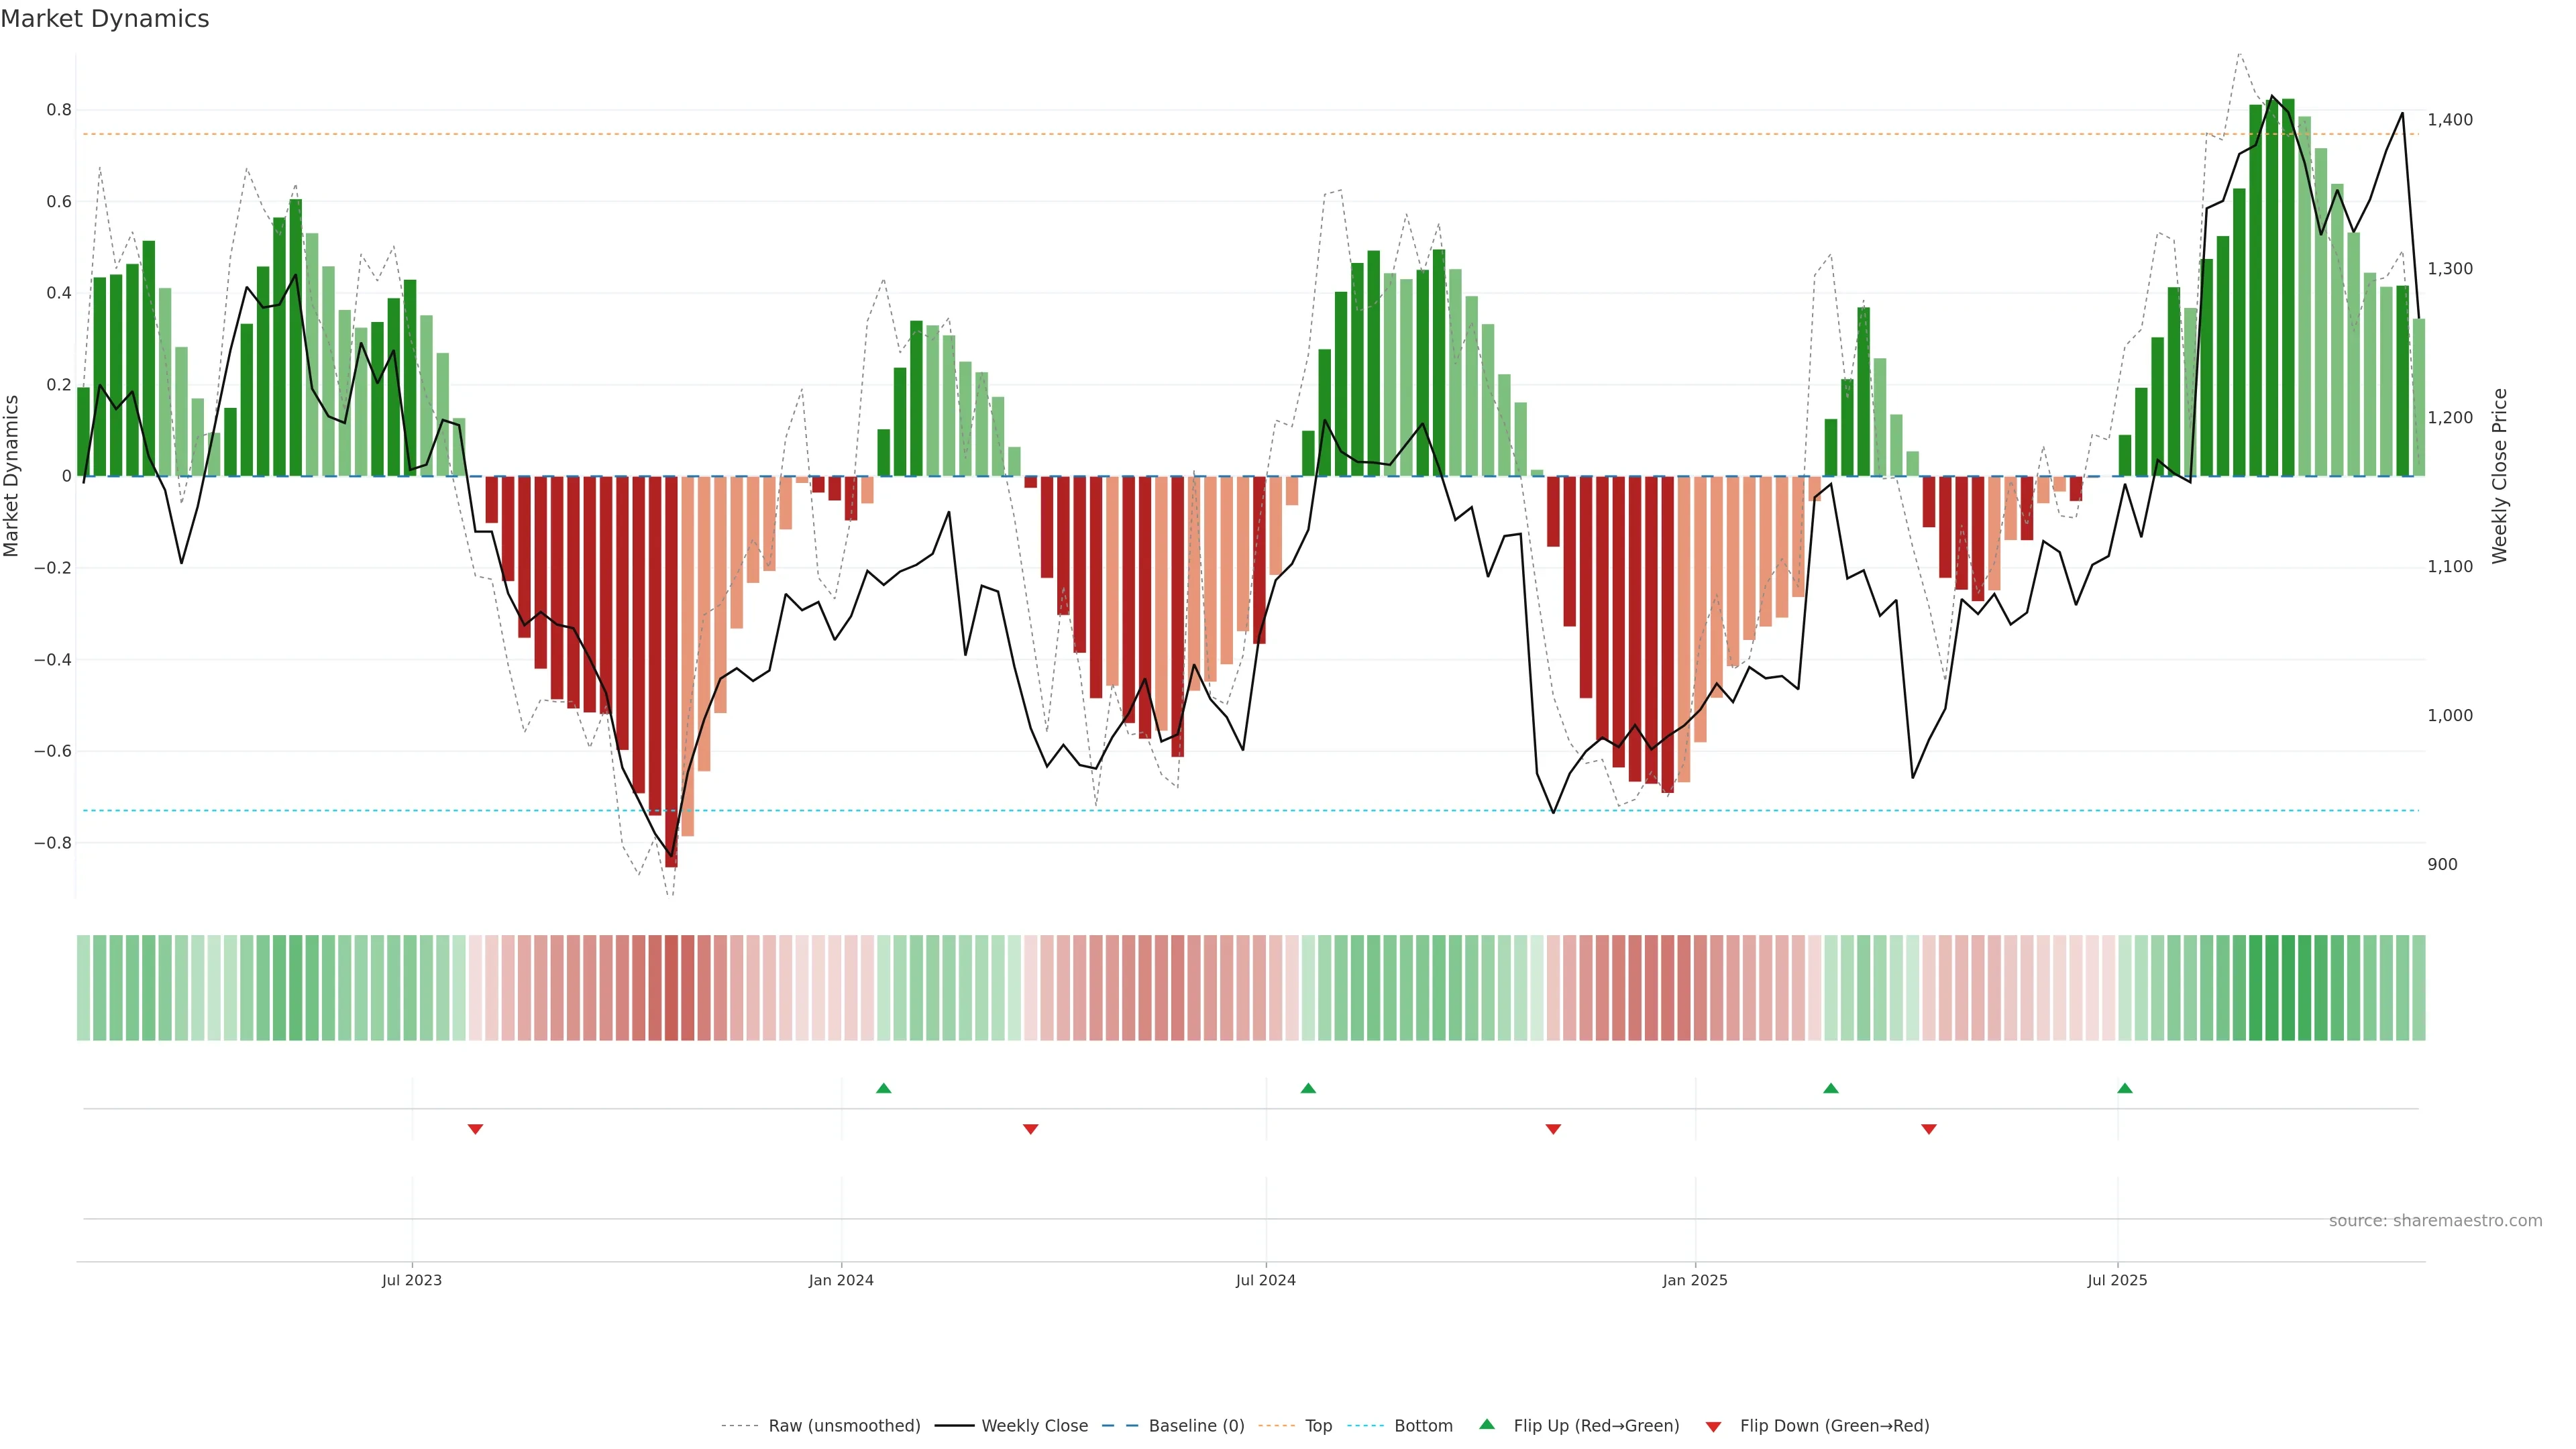Click the green flip-up triangle near Jul 2025

pyautogui.click(x=2125, y=1088)
